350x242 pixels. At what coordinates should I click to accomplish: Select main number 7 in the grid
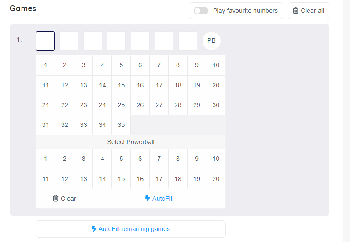click(x=159, y=65)
